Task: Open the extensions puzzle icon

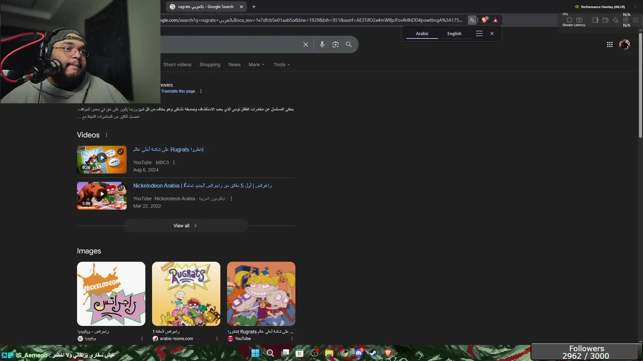Action: coord(569,20)
